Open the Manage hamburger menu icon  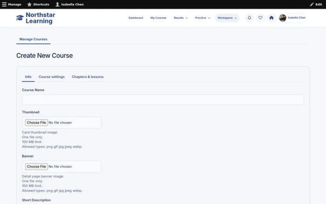click(4, 4)
